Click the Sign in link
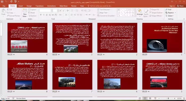This screenshot has width=186, height=101. 172,6
